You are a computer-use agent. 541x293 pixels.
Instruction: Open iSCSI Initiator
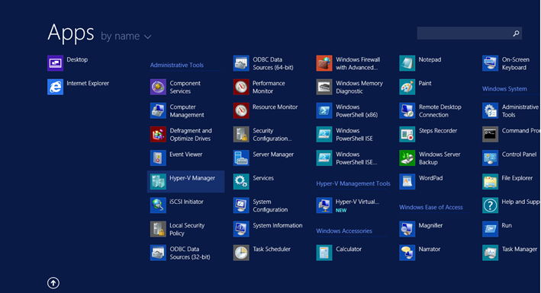[177, 205]
